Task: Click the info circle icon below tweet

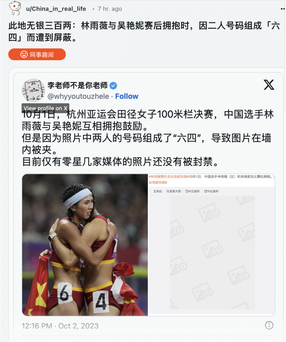Action: (269, 325)
